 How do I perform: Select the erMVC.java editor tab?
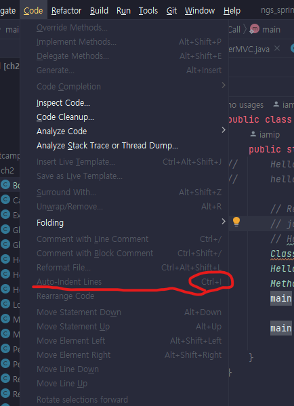(249, 49)
